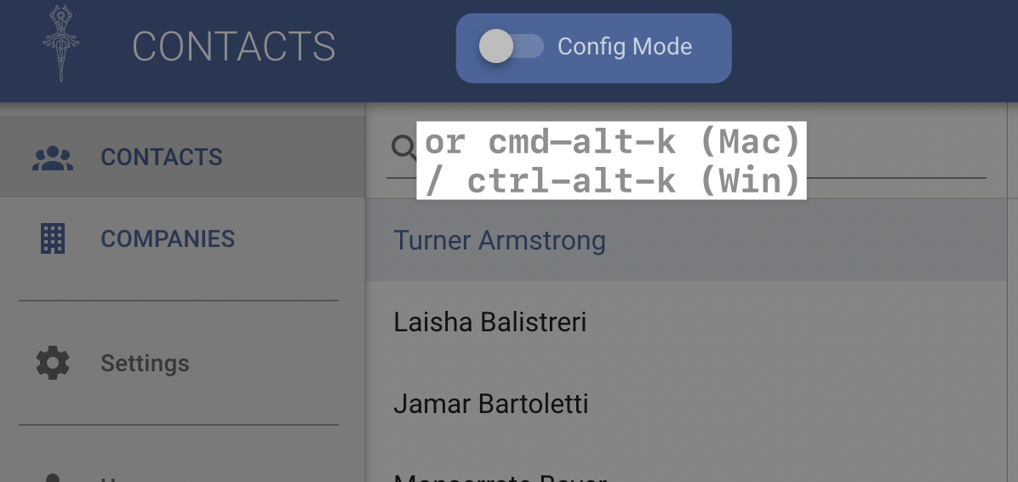Click the CONTACTS page title in header
Screen dimensions: 1018x482
(x=234, y=47)
